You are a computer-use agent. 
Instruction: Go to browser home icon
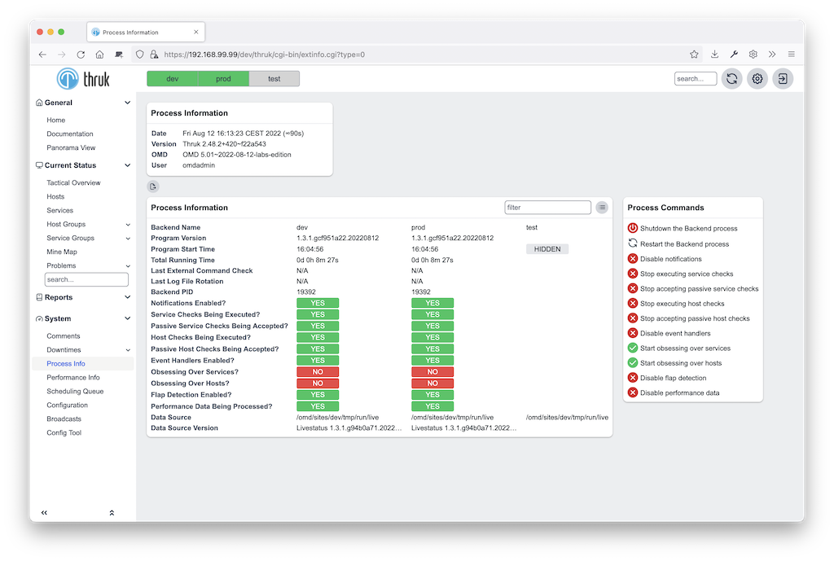click(99, 55)
